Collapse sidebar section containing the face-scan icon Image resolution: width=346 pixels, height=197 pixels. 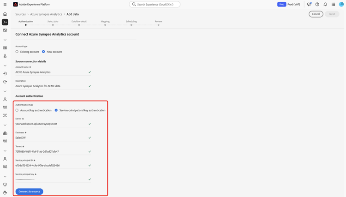click(x=5, y=91)
